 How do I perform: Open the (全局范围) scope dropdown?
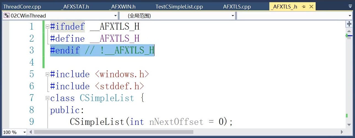233,16
